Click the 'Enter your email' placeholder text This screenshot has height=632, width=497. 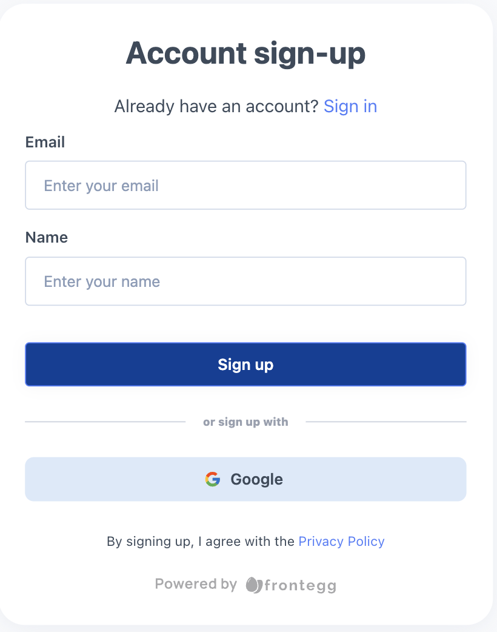click(x=101, y=186)
